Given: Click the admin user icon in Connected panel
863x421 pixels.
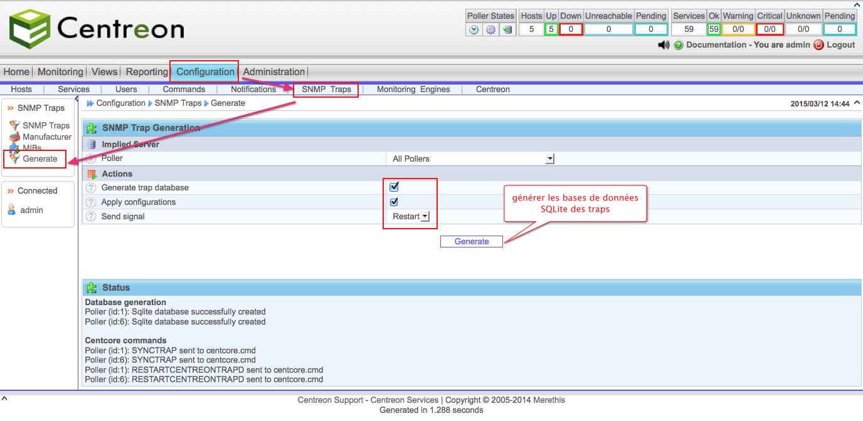Looking at the screenshot, I should [11, 210].
